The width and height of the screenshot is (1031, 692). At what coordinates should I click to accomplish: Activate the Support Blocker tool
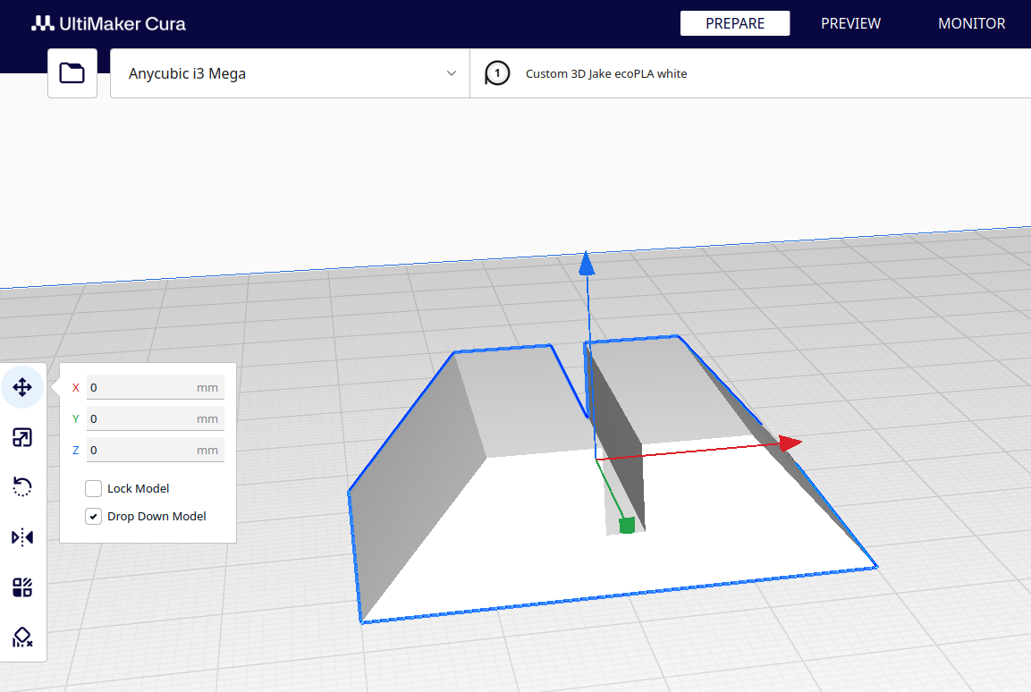[22, 637]
